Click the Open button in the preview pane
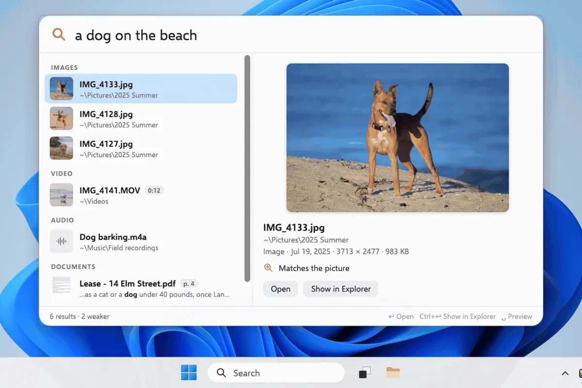 (280, 289)
